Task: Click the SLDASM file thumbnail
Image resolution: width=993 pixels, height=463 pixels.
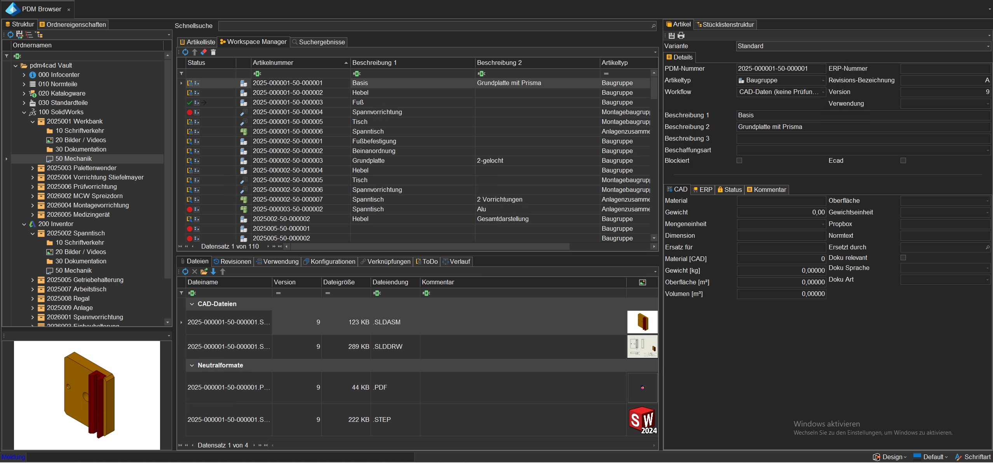Action: coord(643,322)
